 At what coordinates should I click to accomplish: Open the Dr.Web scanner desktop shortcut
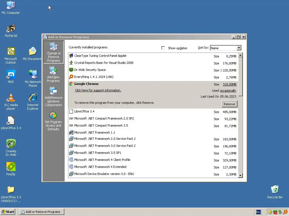(11, 148)
